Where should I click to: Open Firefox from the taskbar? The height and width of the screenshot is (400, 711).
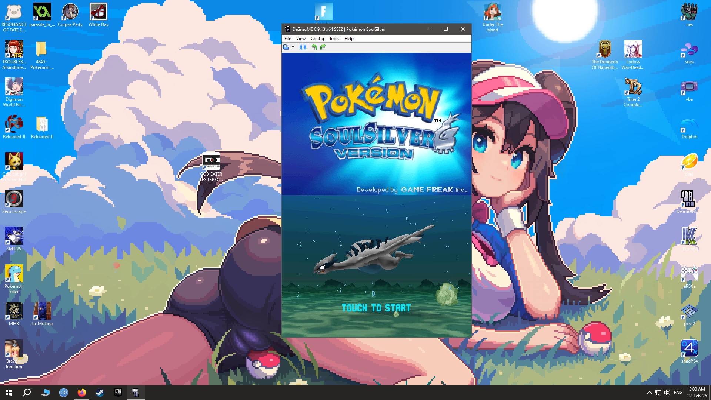[81, 393]
